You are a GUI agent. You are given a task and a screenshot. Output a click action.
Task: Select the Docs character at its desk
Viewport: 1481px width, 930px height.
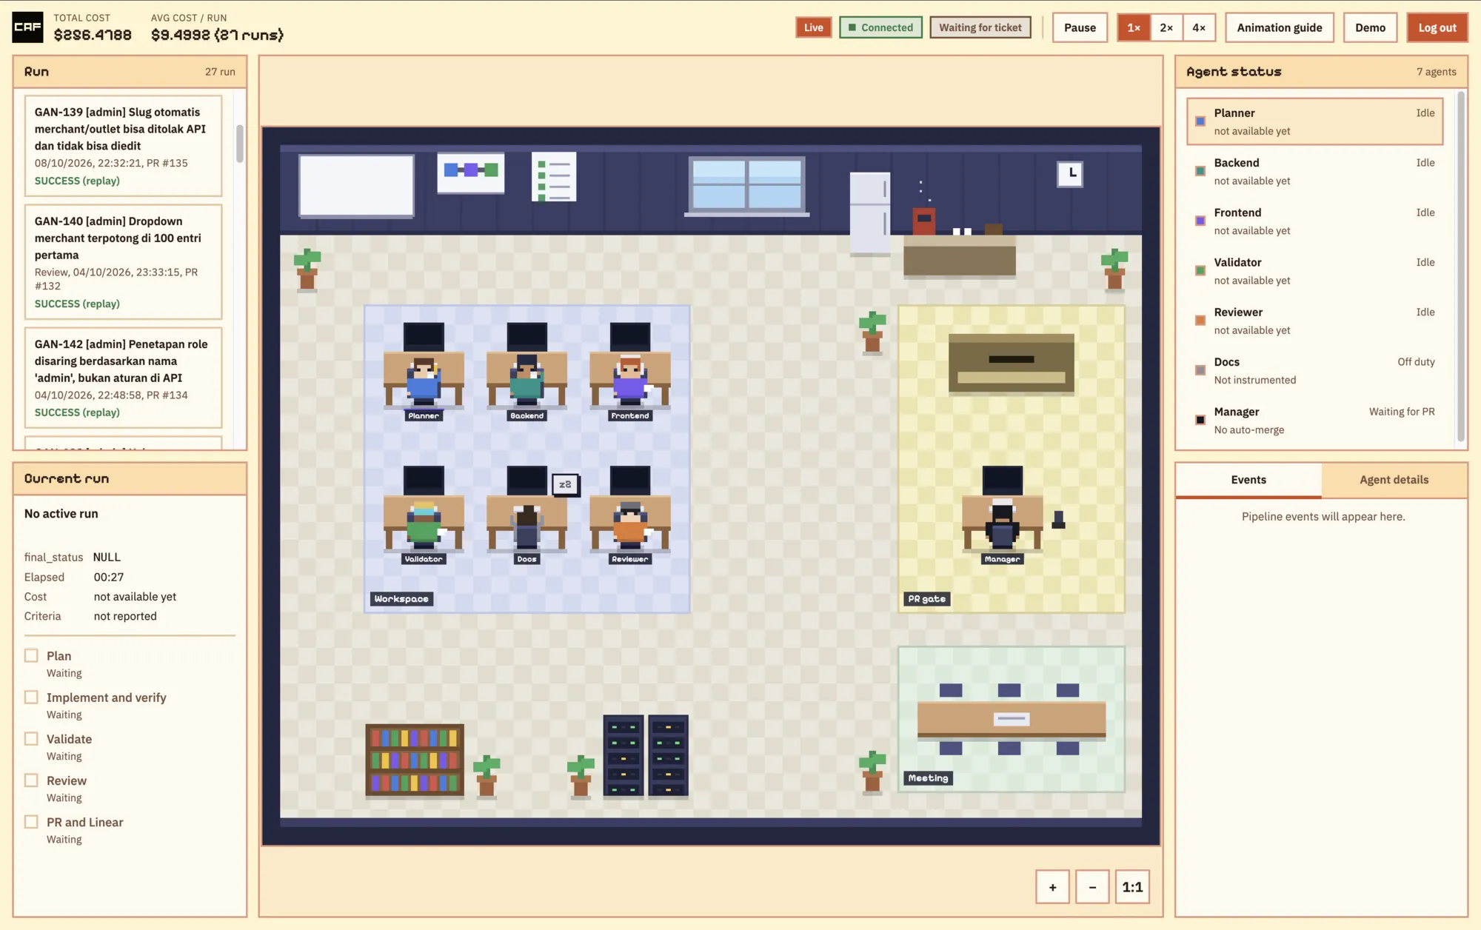[526, 526]
